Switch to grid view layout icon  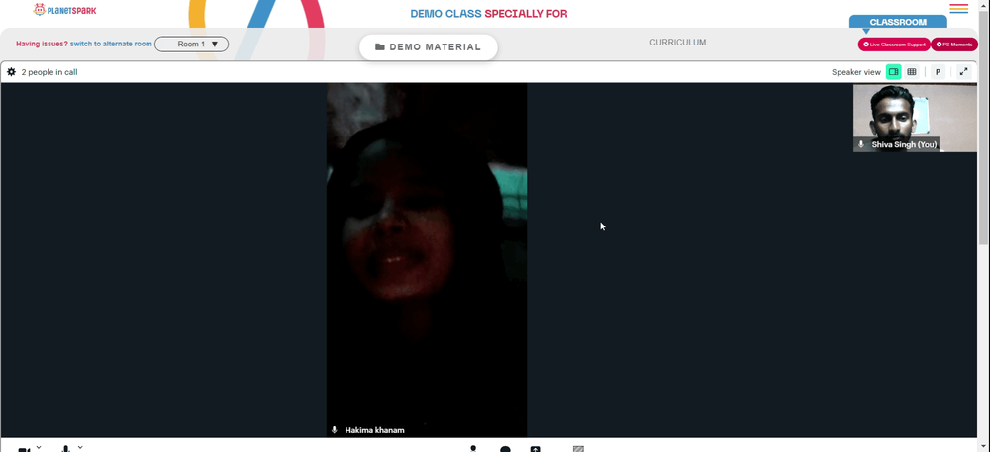912,72
